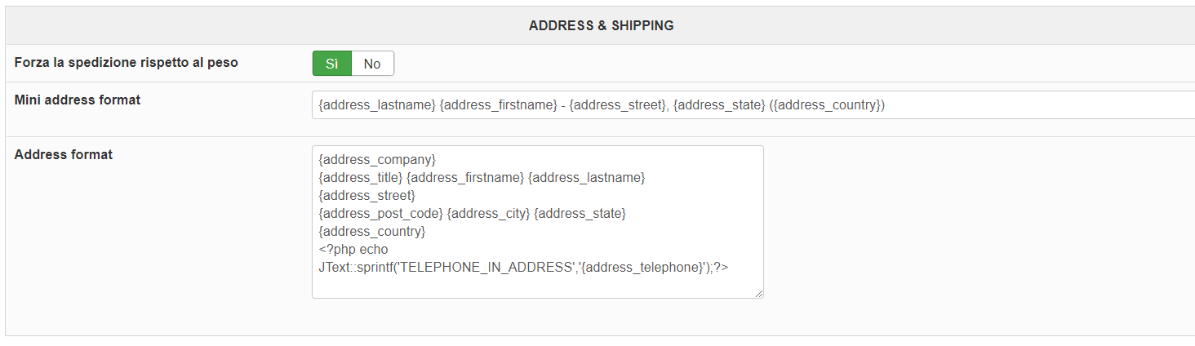Select No for Forza la spedizione
Image resolution: width=1195 pixels, height=346 pixels.
coord(372,64)
